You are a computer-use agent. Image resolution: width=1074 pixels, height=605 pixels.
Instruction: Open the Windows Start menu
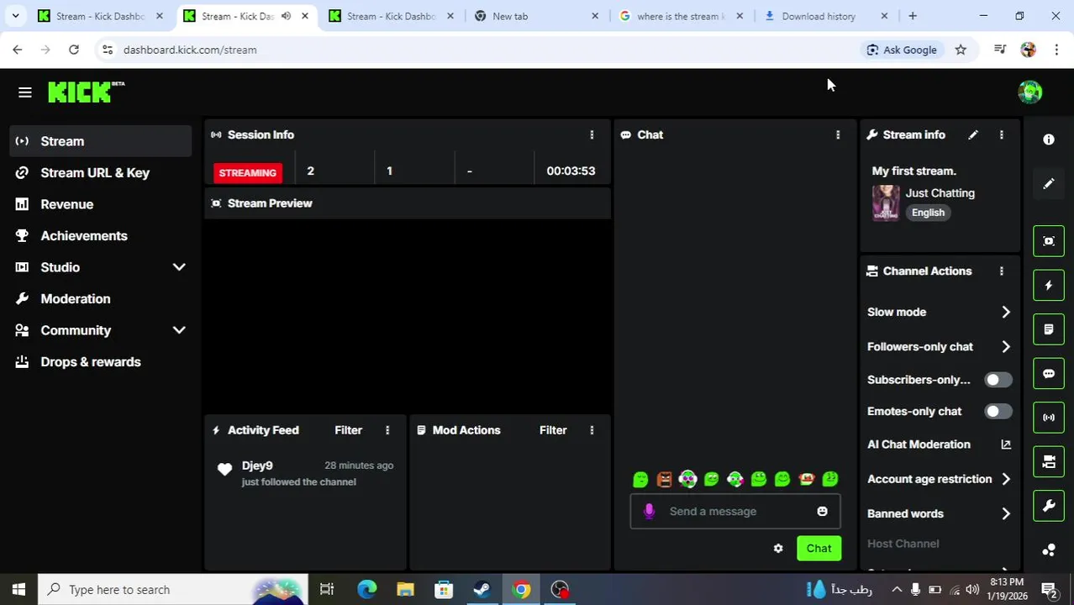[x=18, y=590]
